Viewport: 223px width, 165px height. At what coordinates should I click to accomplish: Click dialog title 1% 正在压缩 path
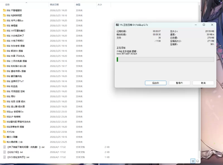click(134, 25)
